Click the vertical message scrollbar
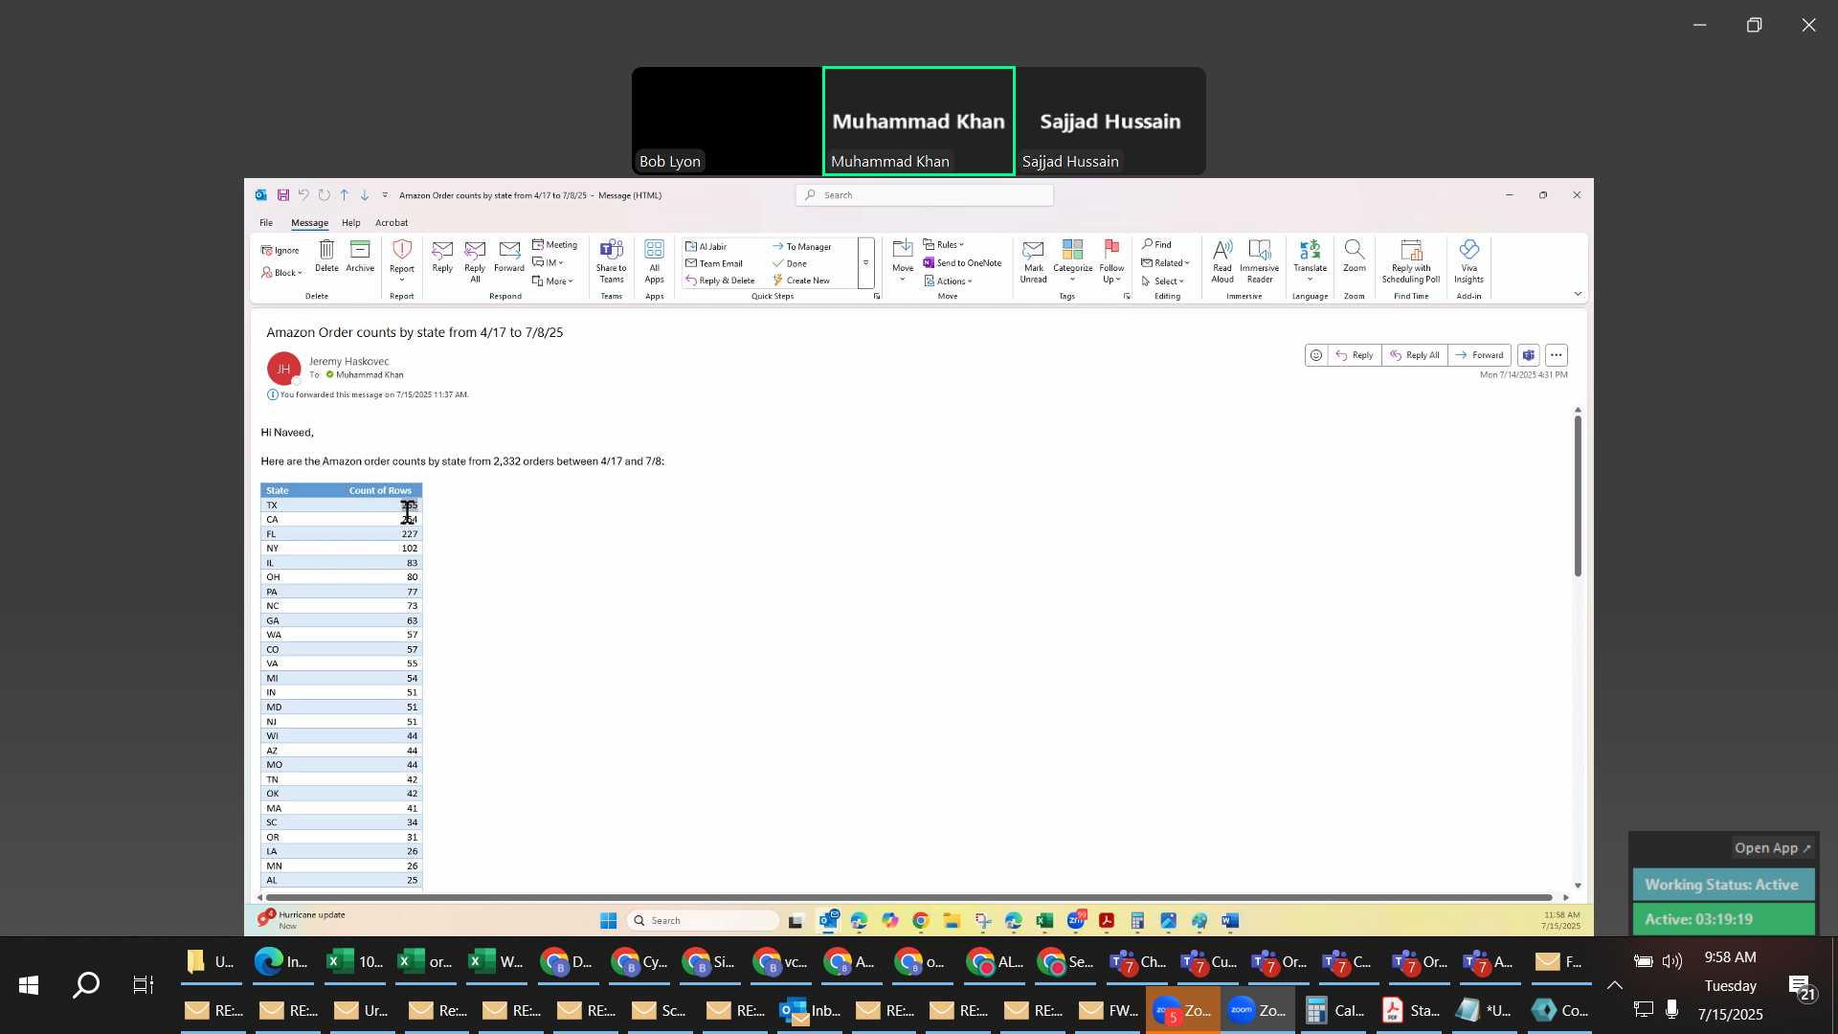 (1578, 496)
